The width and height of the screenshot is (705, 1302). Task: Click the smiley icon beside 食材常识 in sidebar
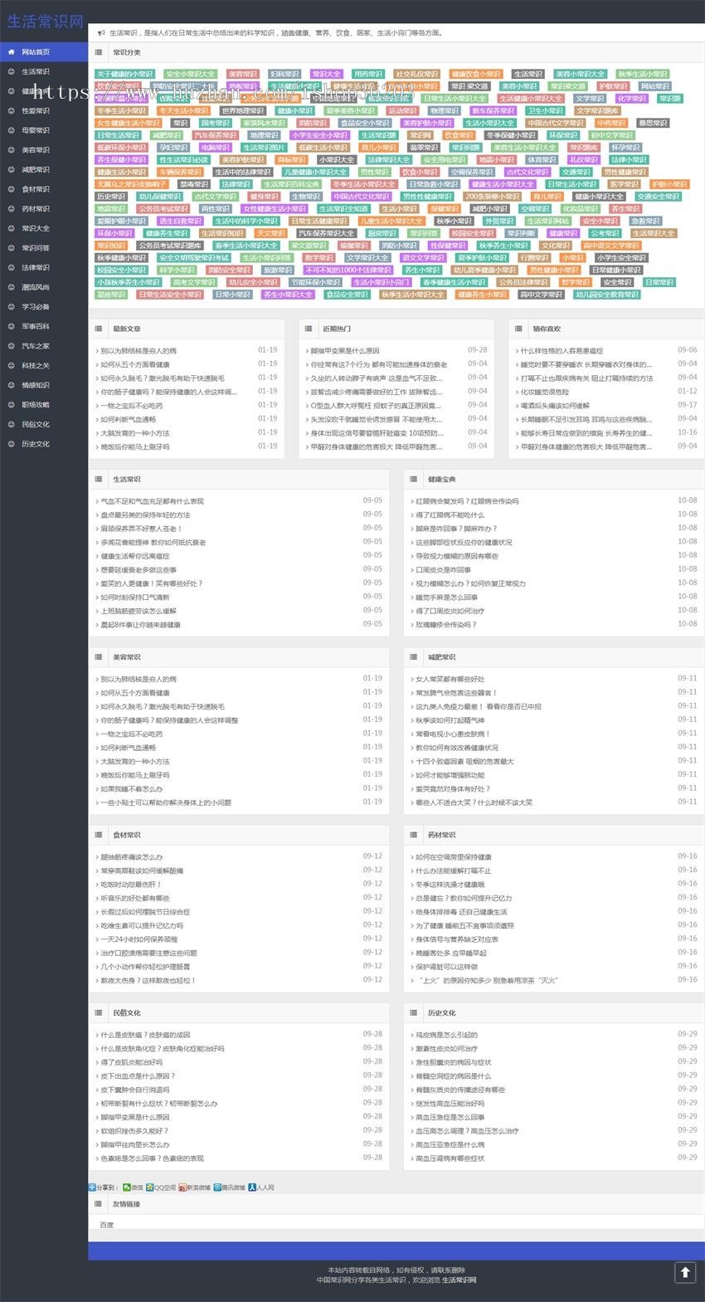pyautogui.click(x=11, y=189)
